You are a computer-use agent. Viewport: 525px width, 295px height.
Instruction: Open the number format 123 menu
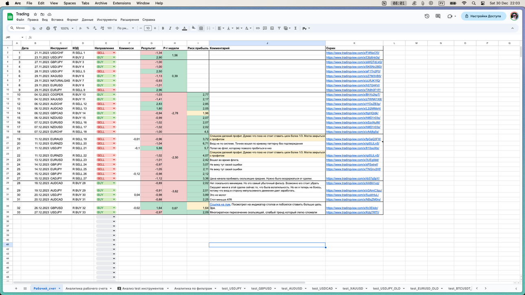tap(109, 28)
